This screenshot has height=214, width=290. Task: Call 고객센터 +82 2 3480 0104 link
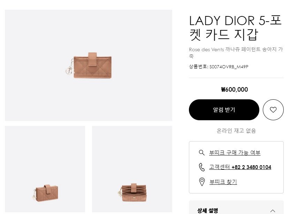[x=240, y=167]
